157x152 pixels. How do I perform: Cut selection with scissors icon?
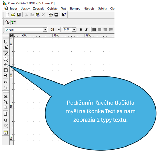click(26, 15)
